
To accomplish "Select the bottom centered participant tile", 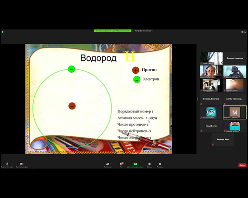I will [223, 140].
